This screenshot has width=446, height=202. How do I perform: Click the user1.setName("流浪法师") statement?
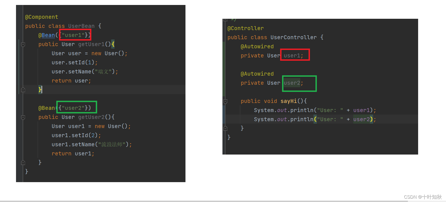pos(92,145)
